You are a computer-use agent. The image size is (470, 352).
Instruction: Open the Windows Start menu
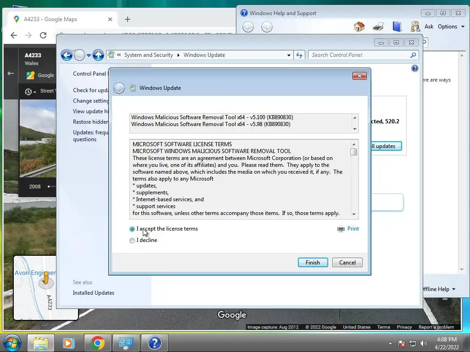12,343
